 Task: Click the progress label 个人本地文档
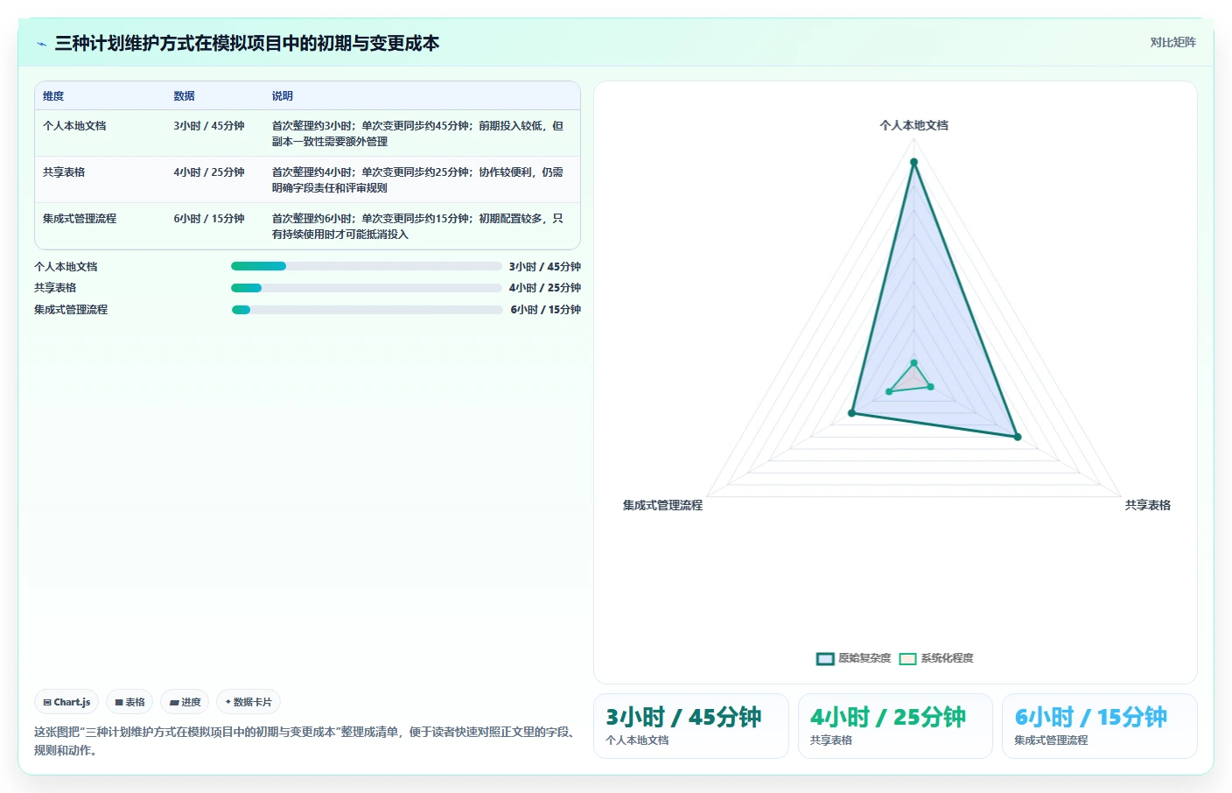[x=66, y=267]
